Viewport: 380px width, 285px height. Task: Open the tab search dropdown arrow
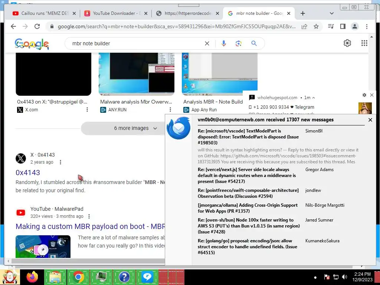coord(332,13)
